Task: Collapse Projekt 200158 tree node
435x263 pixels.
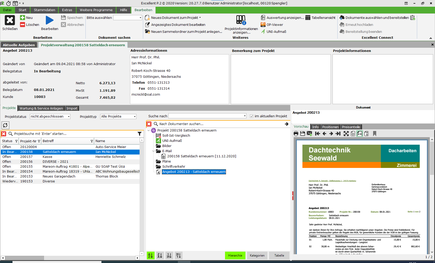Action: 149,130
